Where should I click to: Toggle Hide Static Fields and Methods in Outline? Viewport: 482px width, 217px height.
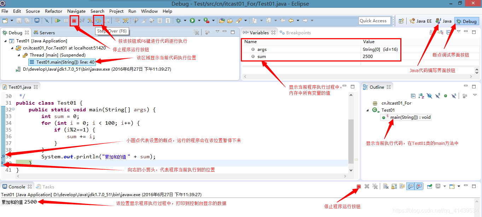[x=437, y=96]
